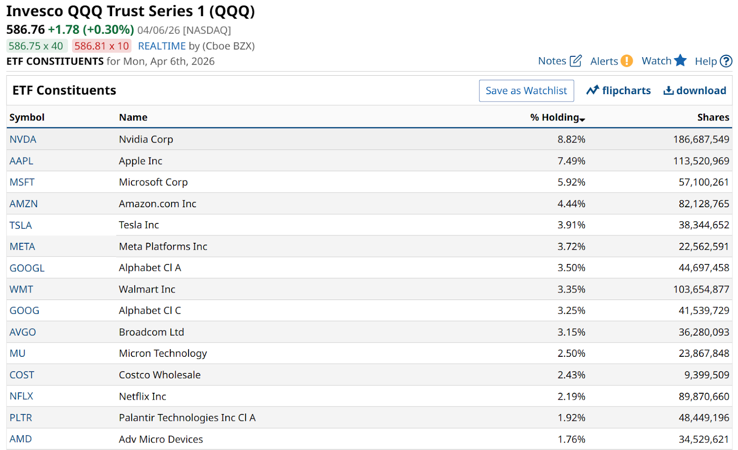The image size is (738, 450).
Task: Click the Help question mark icon
Action: pos(726,61)
